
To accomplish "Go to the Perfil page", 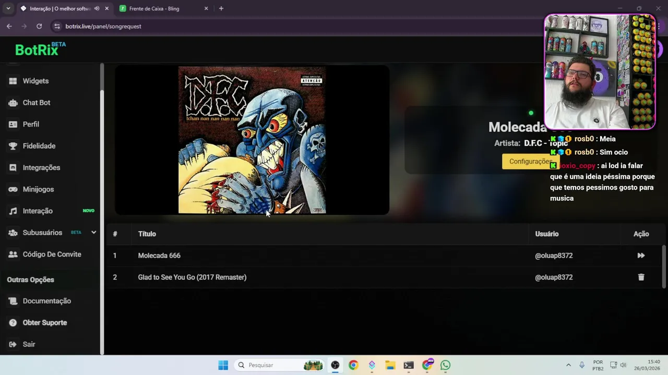I will 31,124.
